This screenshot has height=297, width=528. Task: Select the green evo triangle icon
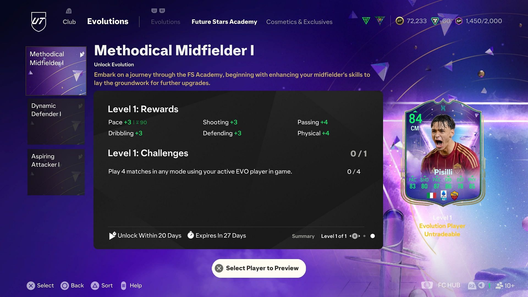366,21
